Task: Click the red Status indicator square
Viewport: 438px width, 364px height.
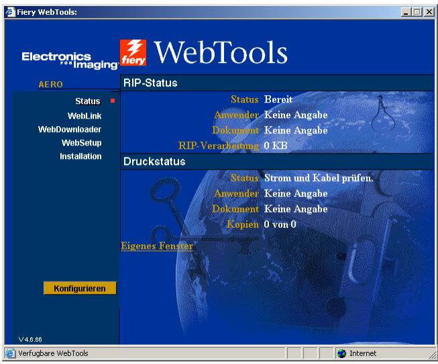Action: coord(113,101)
